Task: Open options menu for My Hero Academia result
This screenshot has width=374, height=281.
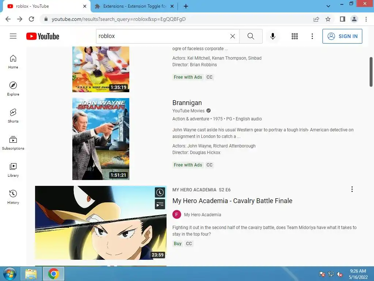Action: point(352,189)
